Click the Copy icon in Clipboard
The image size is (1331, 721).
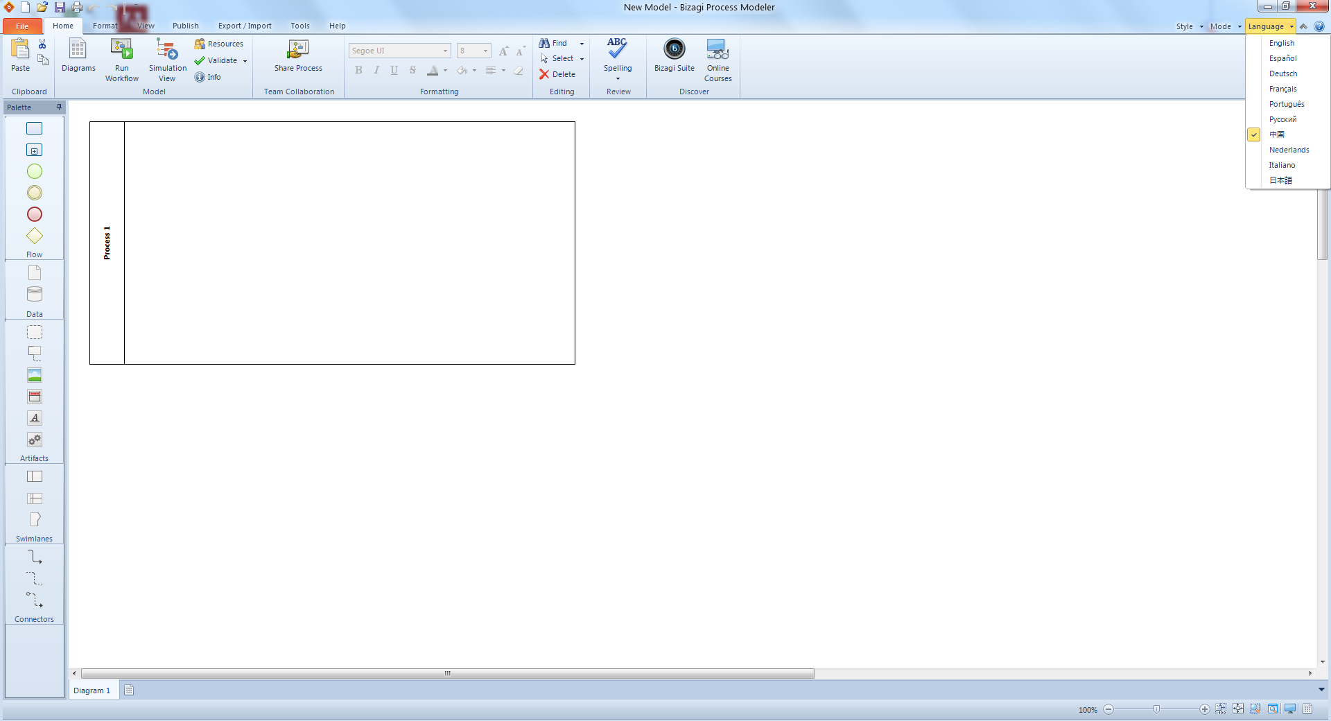click(42, 60)
